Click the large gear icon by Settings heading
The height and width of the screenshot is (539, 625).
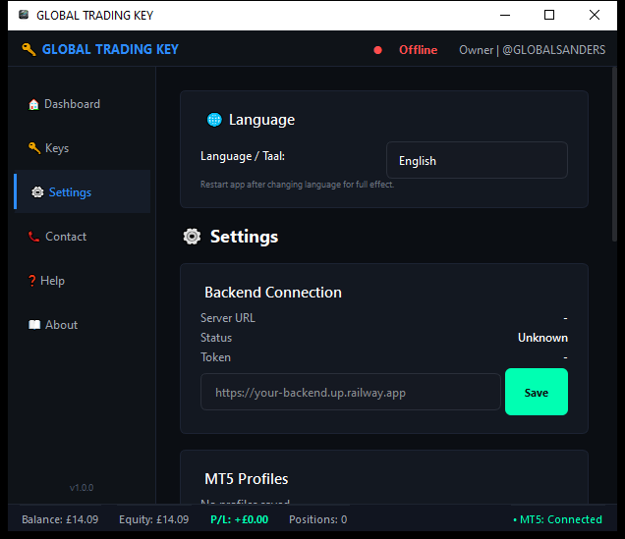coord(193,237)
